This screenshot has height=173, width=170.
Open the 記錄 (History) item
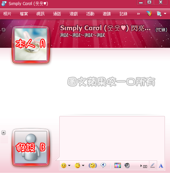coord(124,14)
